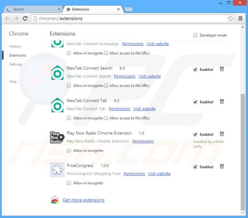Remove NewTab Connect Search with trash icon
The image size is (248, 218).
coord(222,69)
